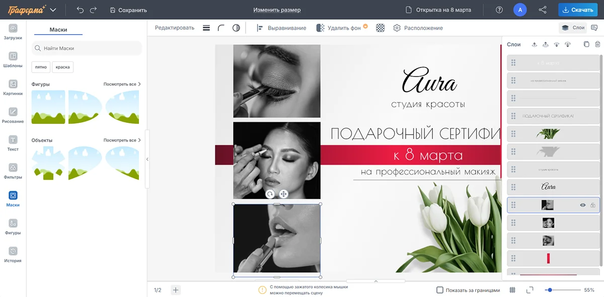Switch to the Маски tab
The height and width of the screenshot is (297, 604).
tap(58, 30)
